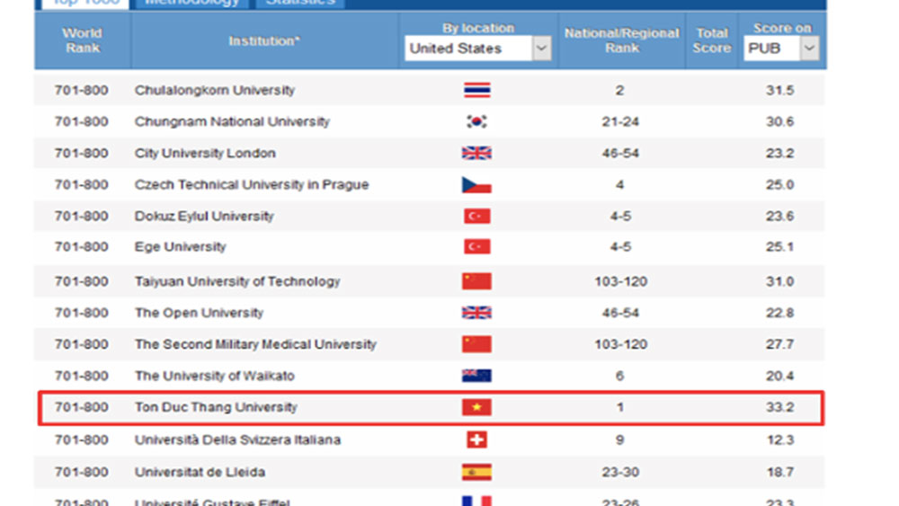This screenshot has height=506, width=899.
Task: Click the arrow of the location combo box
Action: pos(540,49)
